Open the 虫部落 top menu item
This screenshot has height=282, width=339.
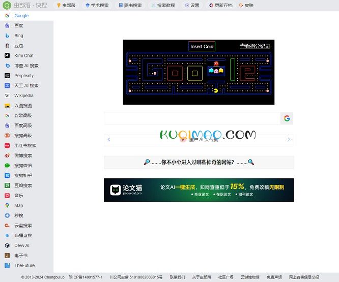tap(66, 5)
